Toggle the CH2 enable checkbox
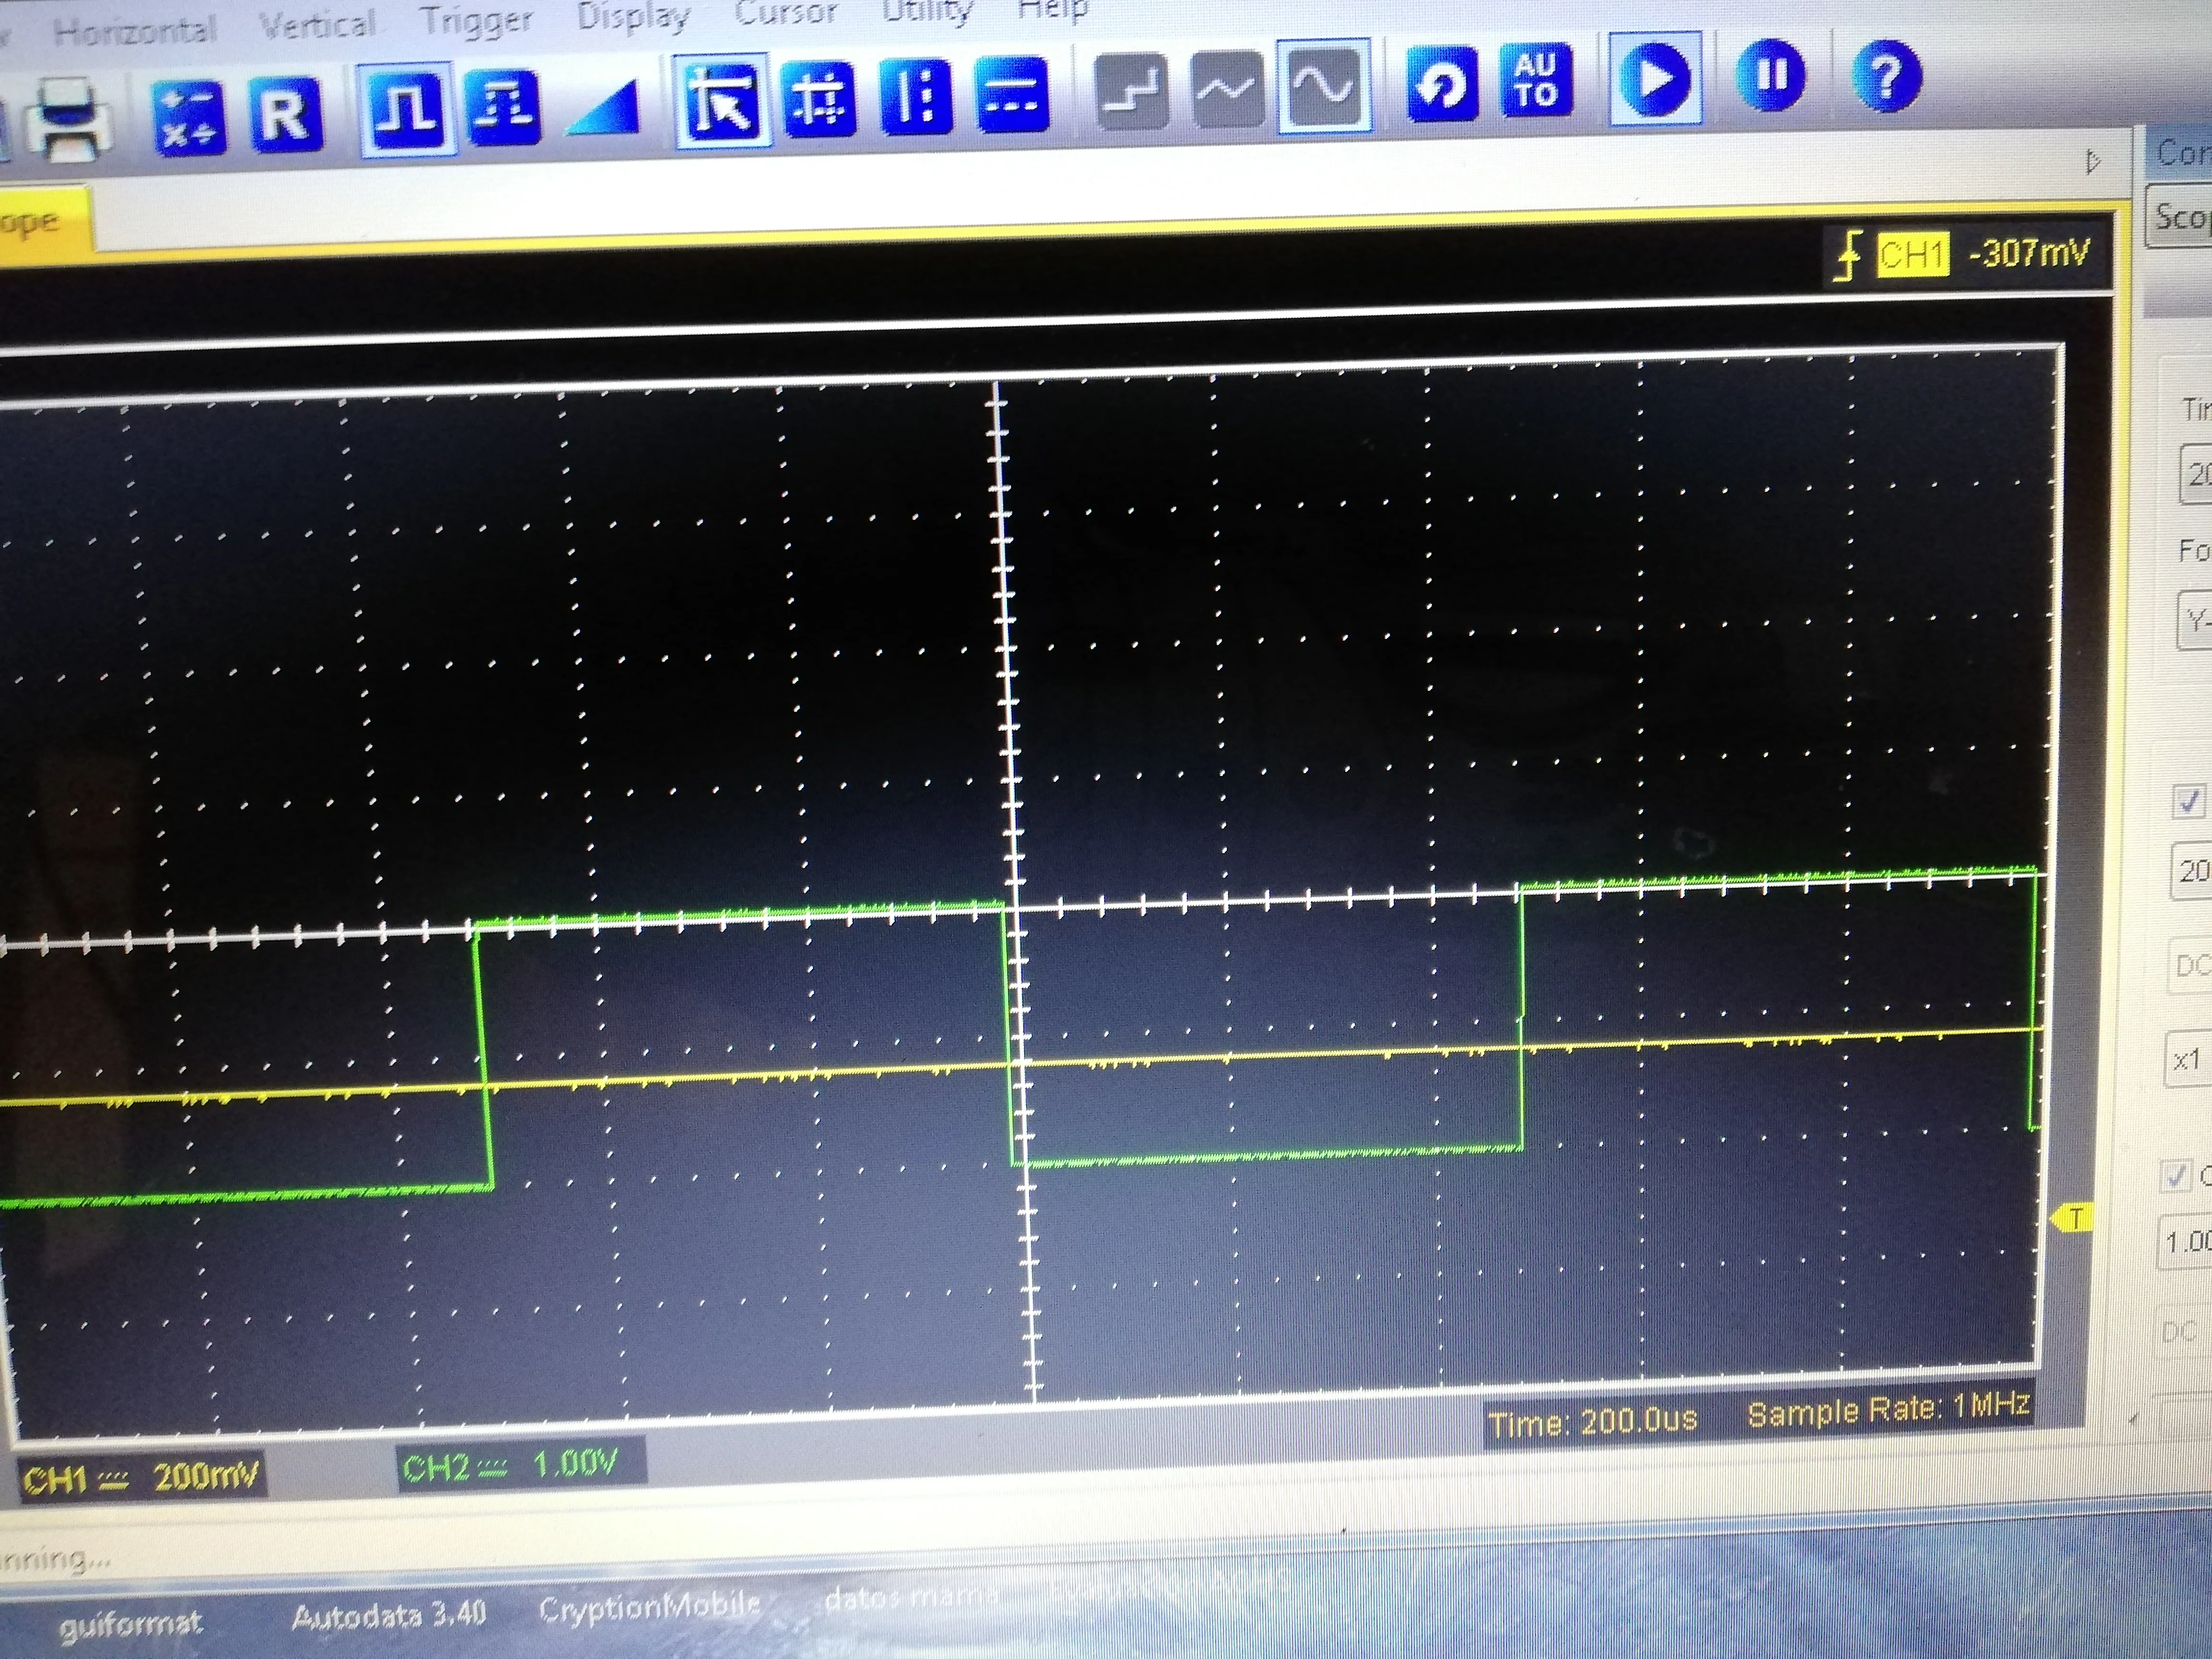 pos(2176,1176)
